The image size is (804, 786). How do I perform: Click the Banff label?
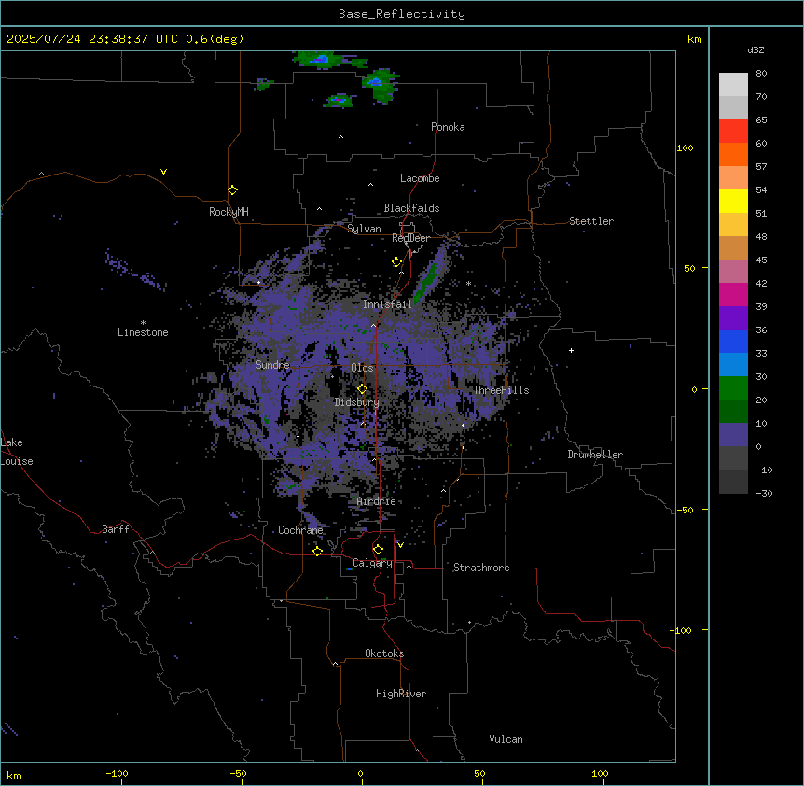coord(116,529)
